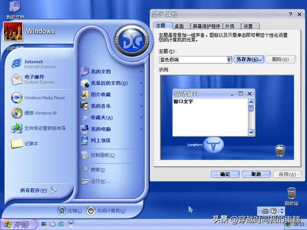Open 我的音乐 folder

pyautogui.click(x=96, y=106)
